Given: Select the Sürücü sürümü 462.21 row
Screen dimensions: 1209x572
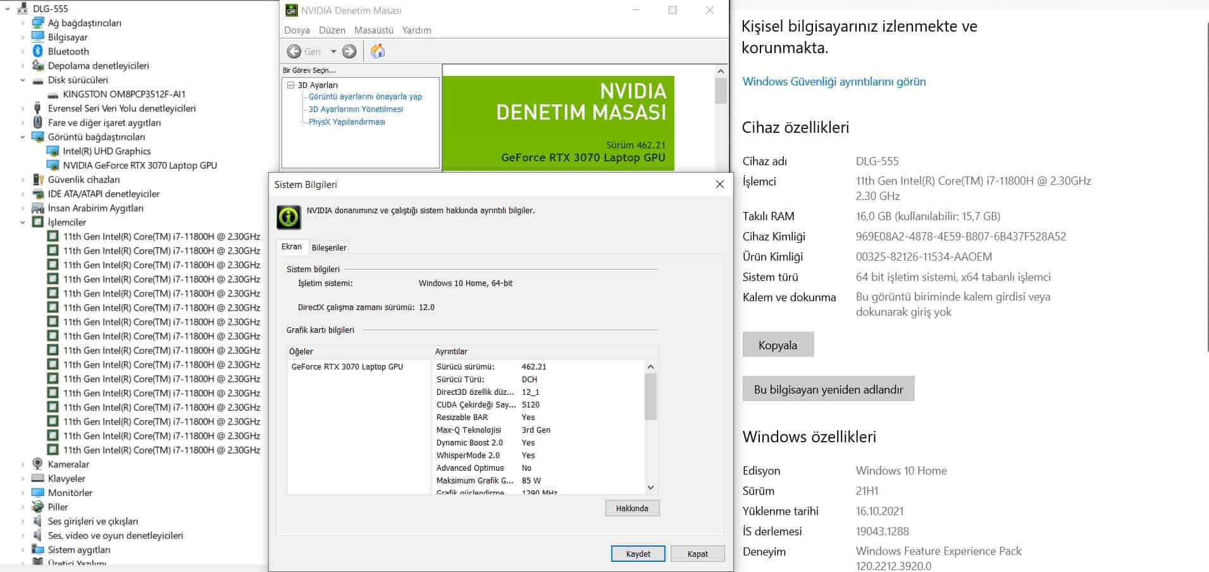Looking at the screenshot, I should (x=539, y=367).
